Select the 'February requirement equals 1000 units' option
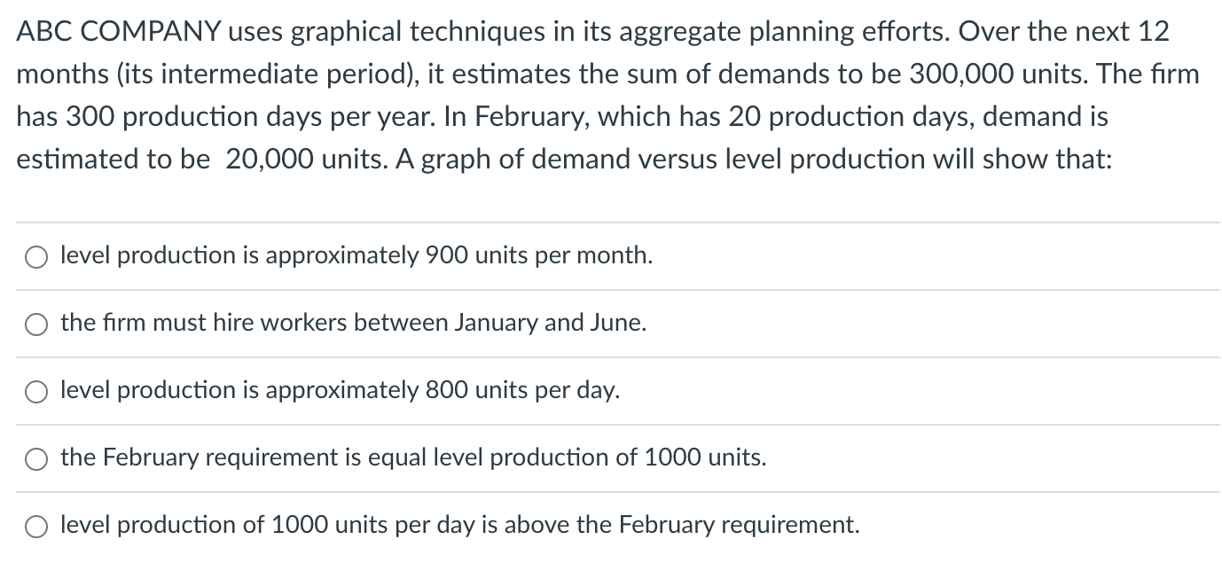This screenshot has height=571, width=1222. pyautogui.click(x=35, y=458)
